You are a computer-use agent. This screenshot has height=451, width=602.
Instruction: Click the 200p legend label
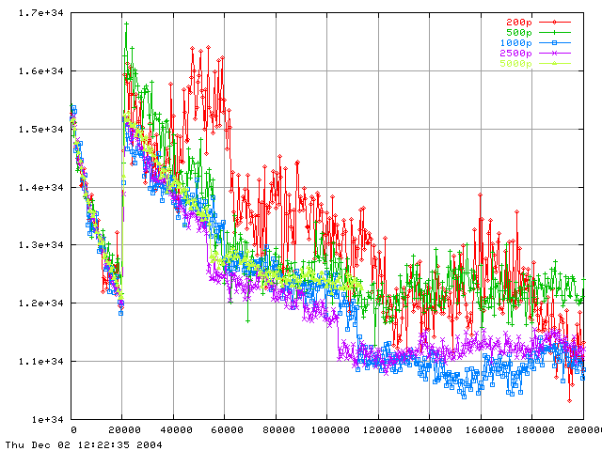[519, 22]
